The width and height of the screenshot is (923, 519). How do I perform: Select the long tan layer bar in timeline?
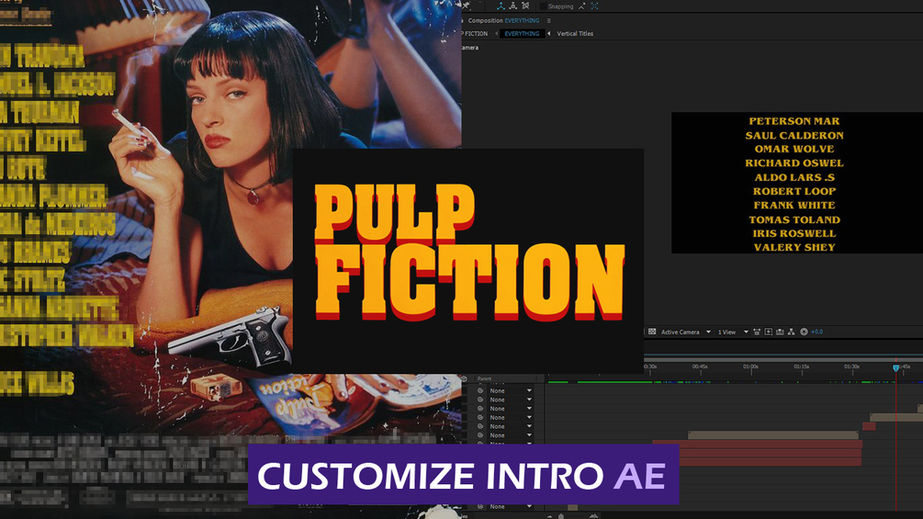(773, 434)
